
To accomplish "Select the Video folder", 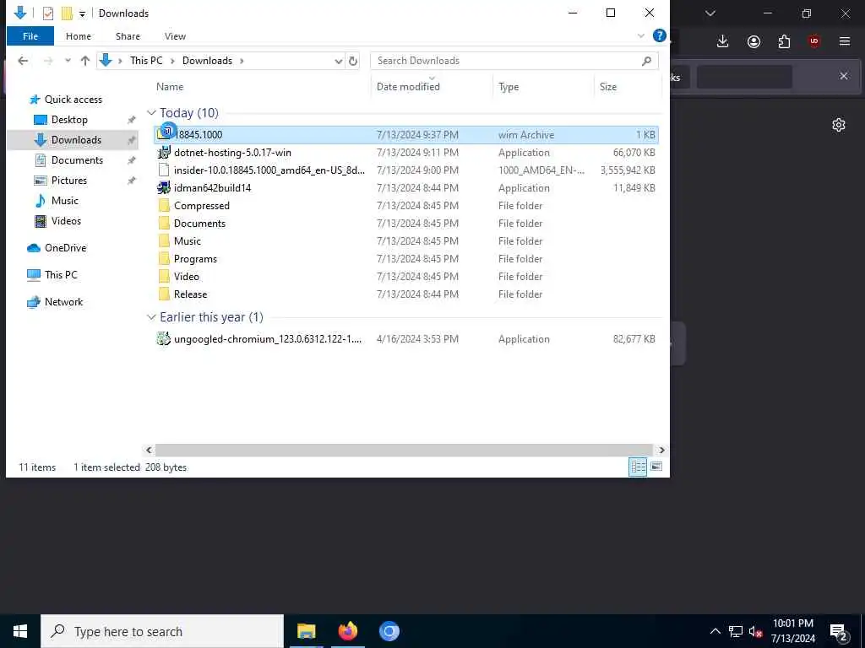I will 405,277.
